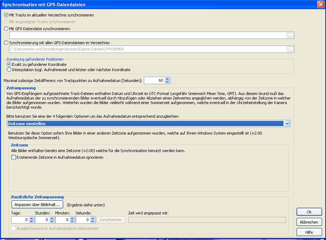Click browse button for NMEA directory path
Screen dimensions: 326x240
[x=290, y=49]
